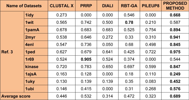Select the 0.689 average proposed score
This screenshot has width=189, height=100.
175,96
